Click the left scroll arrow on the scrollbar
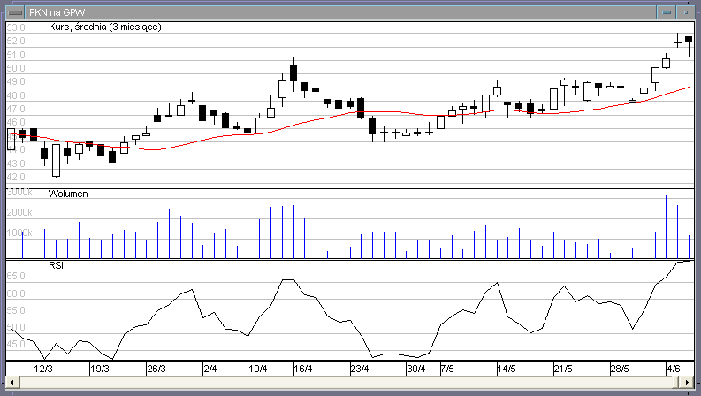Image resolution: width=701 pixels, height=396 pixels. click(12, 382)
